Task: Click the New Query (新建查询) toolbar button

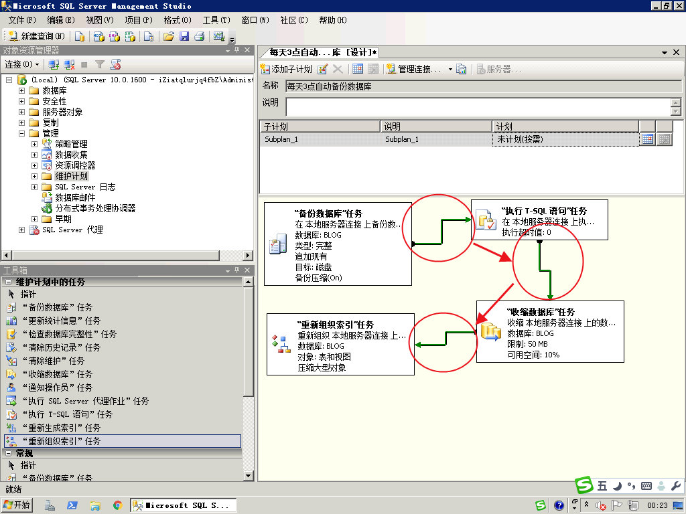Action: [x=37, y=36]
